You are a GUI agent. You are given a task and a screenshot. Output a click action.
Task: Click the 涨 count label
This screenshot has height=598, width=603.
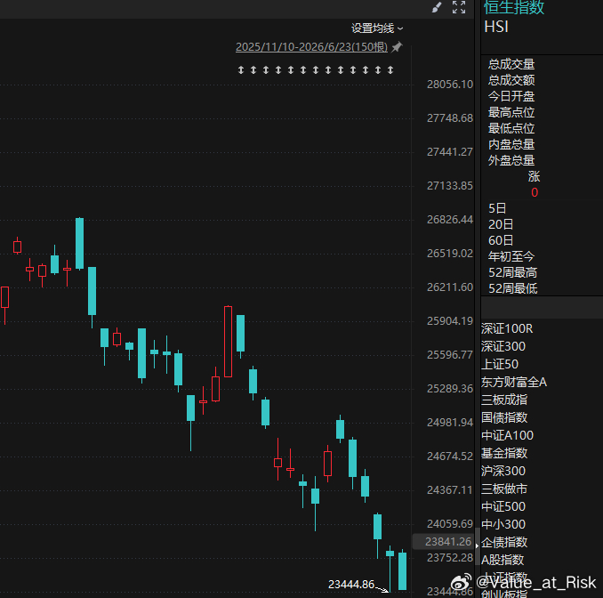[534, 176]
